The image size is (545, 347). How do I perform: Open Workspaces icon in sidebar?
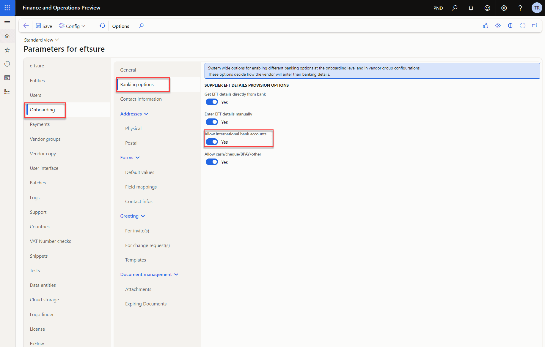tap(7, 78)
